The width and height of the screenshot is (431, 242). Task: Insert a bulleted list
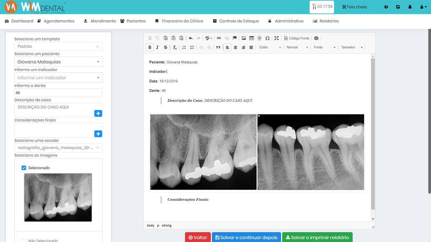[x=192, y=47]
